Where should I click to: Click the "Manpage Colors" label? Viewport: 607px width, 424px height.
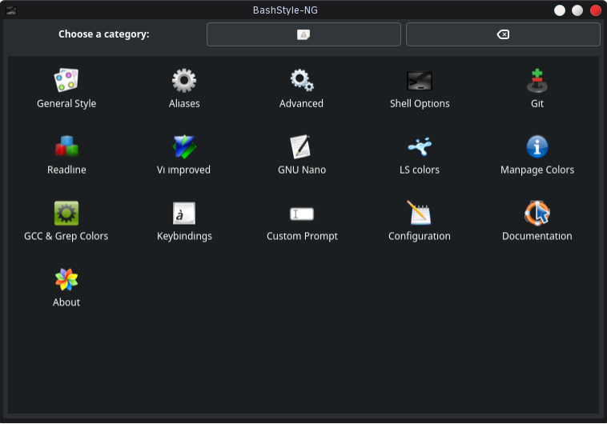[537, 170]
